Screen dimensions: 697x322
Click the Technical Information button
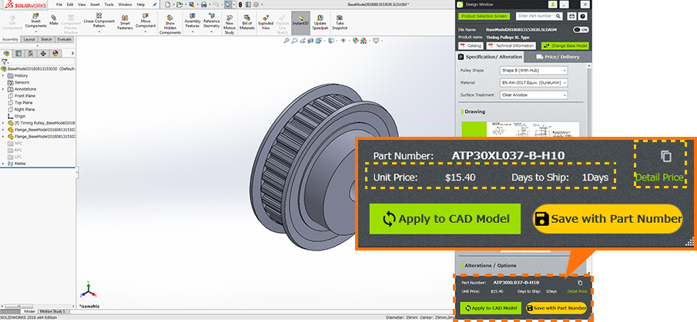(511, 45)
